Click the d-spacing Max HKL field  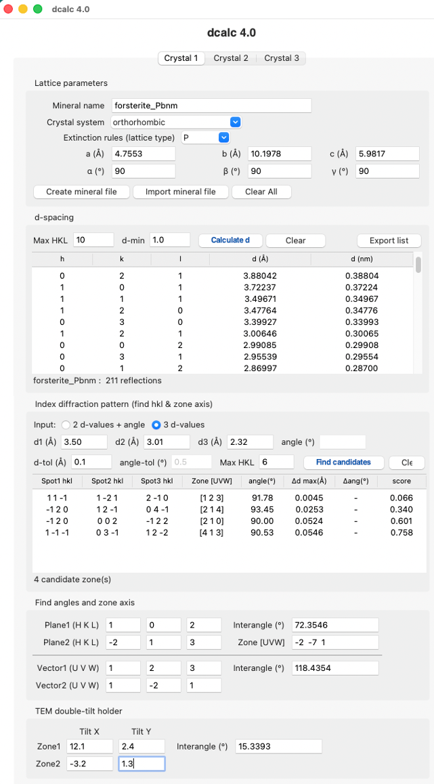[x=93, y=240]
